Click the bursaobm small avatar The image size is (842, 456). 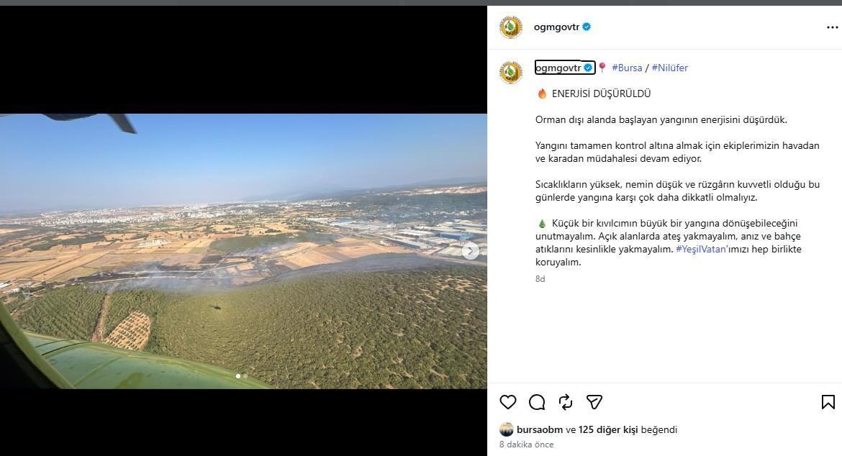pos(507,429)
